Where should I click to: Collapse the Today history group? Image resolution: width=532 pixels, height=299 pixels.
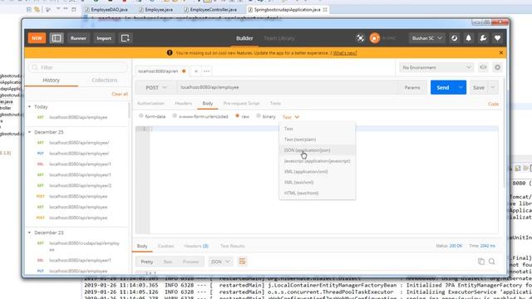pyautogui.click(x=30, y=107)
